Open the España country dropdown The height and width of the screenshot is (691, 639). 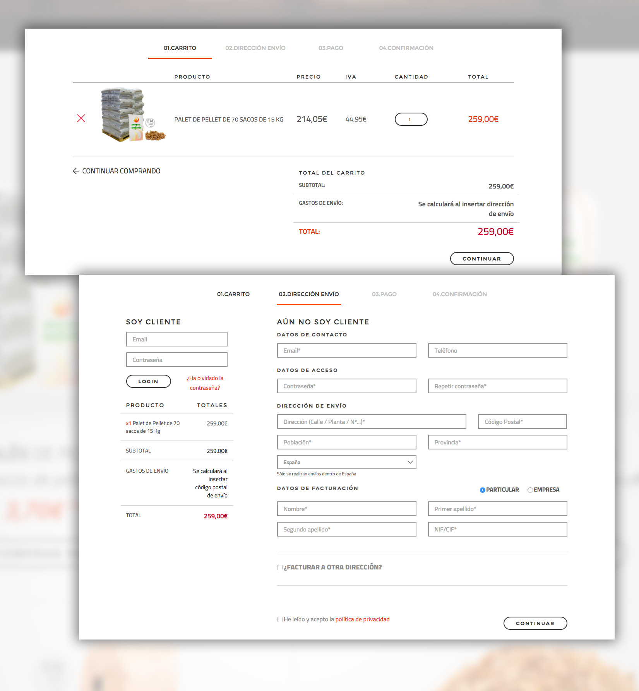(x=346, y=462)
